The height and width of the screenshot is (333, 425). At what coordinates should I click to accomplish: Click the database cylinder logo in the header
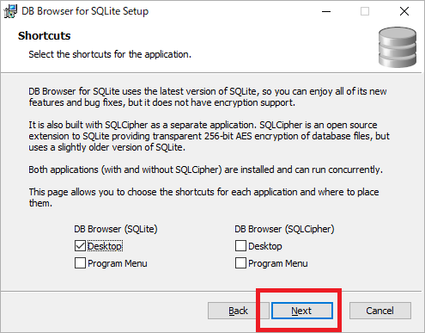click(398, 47)
